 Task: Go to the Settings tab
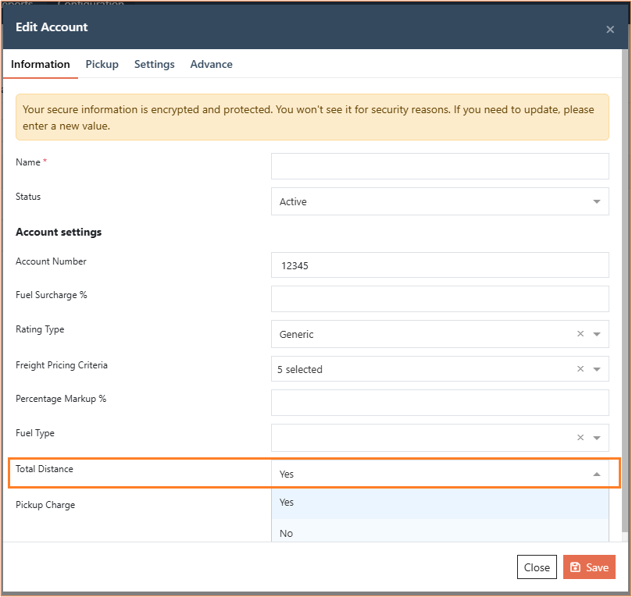point(155,65)
